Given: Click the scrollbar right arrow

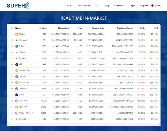Looking at the screenshot, I should coord(159,125).
